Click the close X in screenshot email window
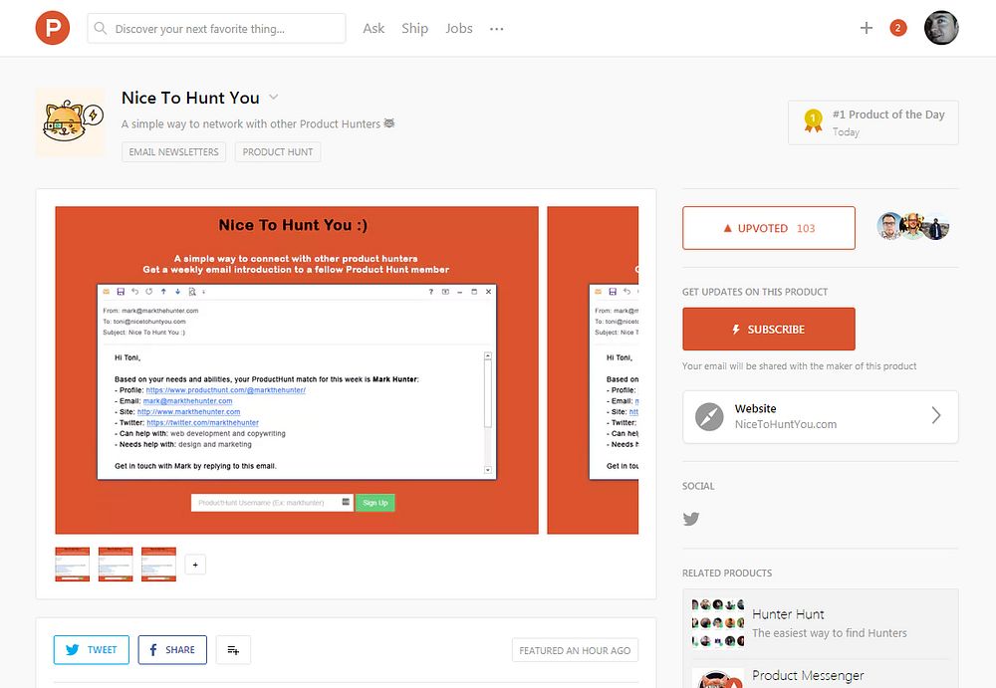 tap(488, 292)
